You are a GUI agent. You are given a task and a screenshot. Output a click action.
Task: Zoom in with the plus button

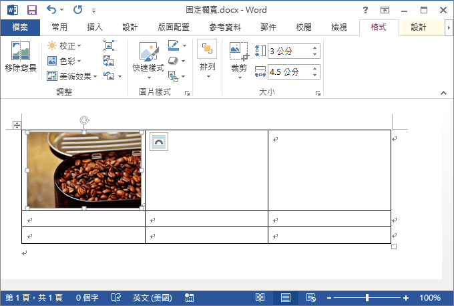(406, 298)
